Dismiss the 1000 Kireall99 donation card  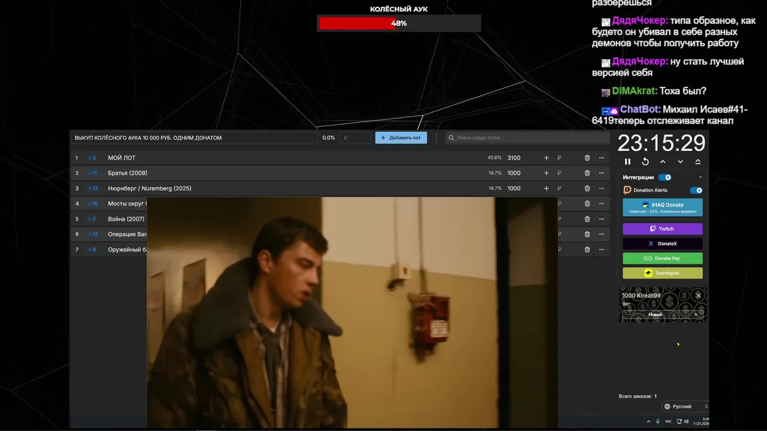click(698, 296)
